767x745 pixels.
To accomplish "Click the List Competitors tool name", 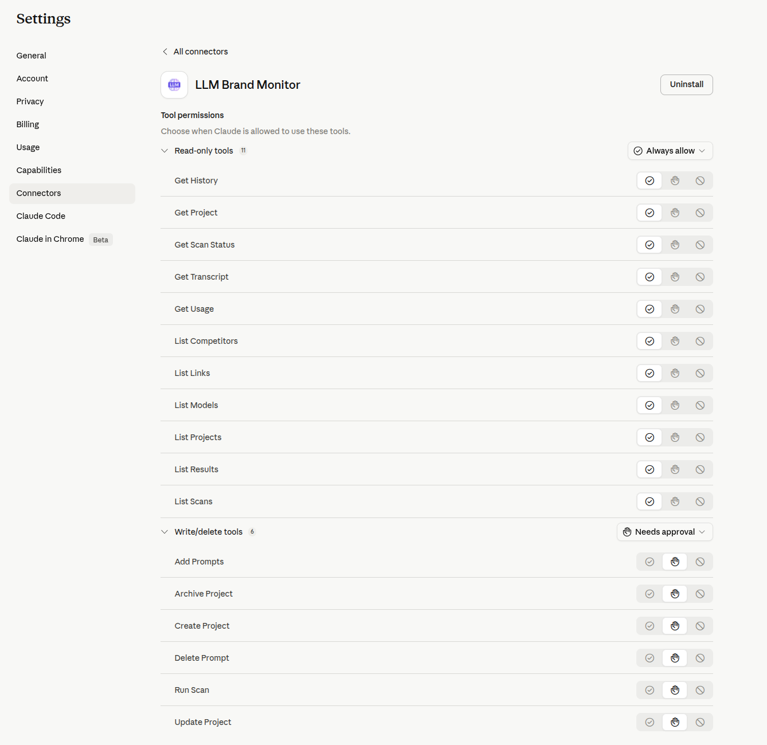I will point(206,341).
